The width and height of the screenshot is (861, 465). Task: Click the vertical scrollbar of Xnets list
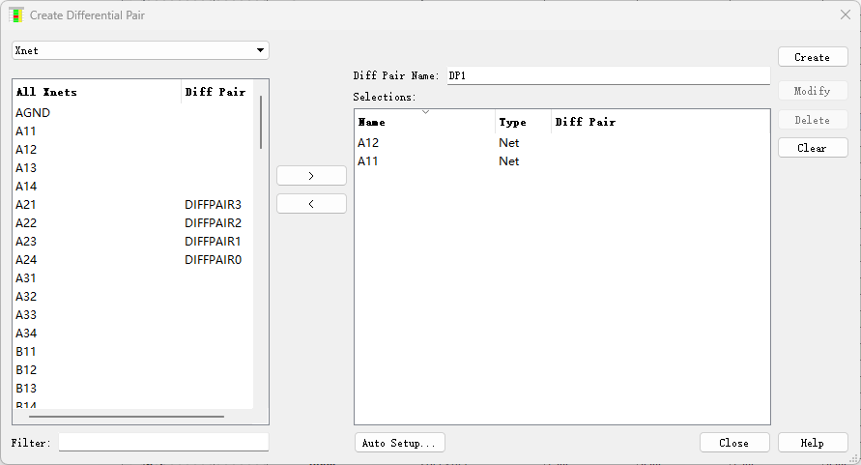pos(261,122)
